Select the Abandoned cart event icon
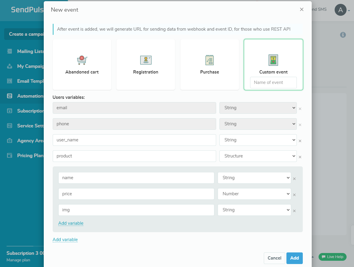Viewport: 354px width, 267px height. 82,60
